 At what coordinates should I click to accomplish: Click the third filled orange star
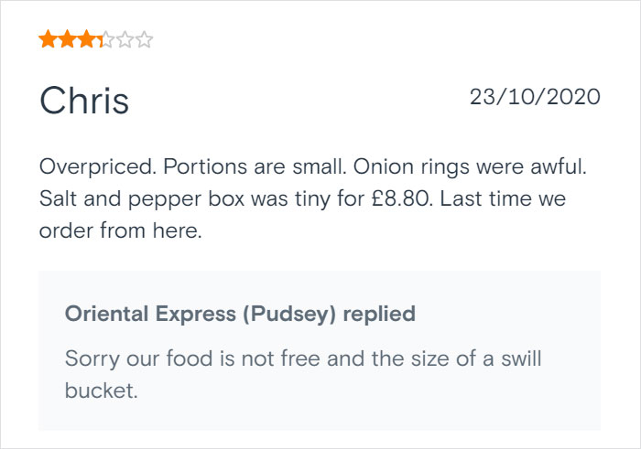(87, 39)
